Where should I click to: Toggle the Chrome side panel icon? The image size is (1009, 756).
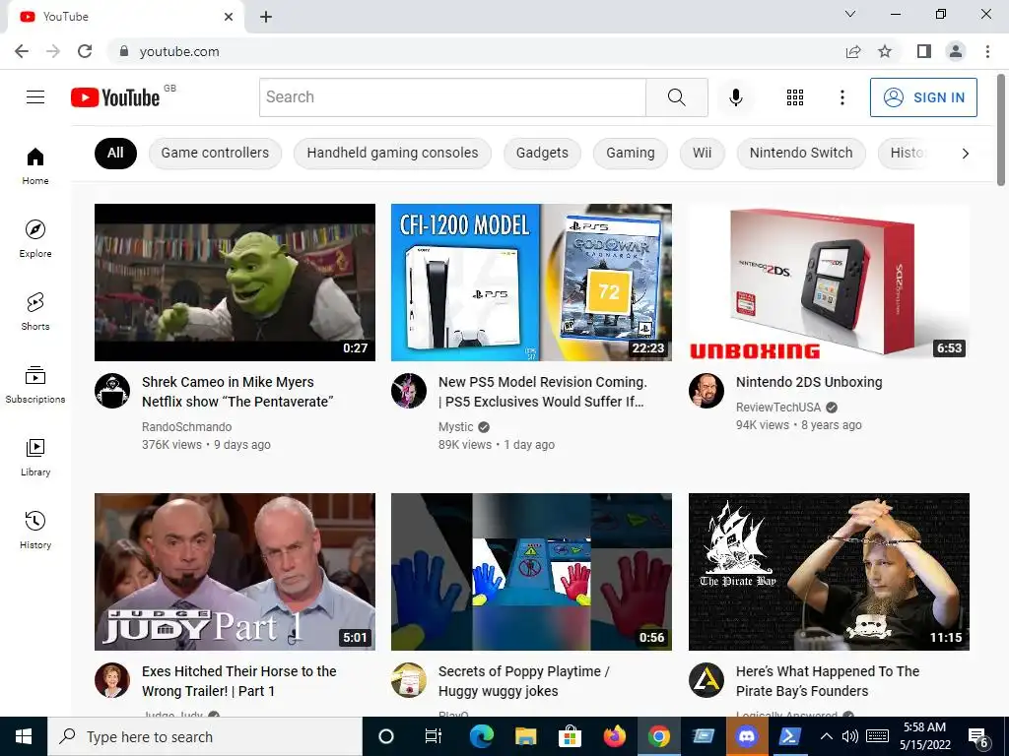coord(924,51)
